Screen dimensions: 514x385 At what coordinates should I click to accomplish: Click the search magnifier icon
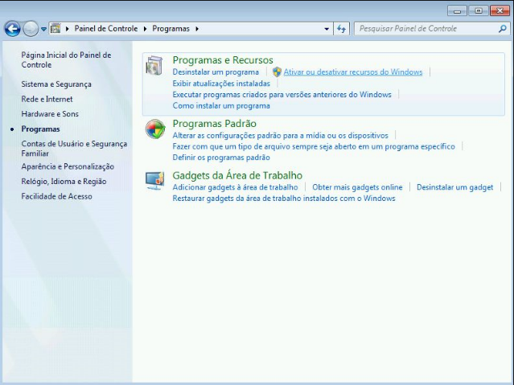click(x=502, y=29)
